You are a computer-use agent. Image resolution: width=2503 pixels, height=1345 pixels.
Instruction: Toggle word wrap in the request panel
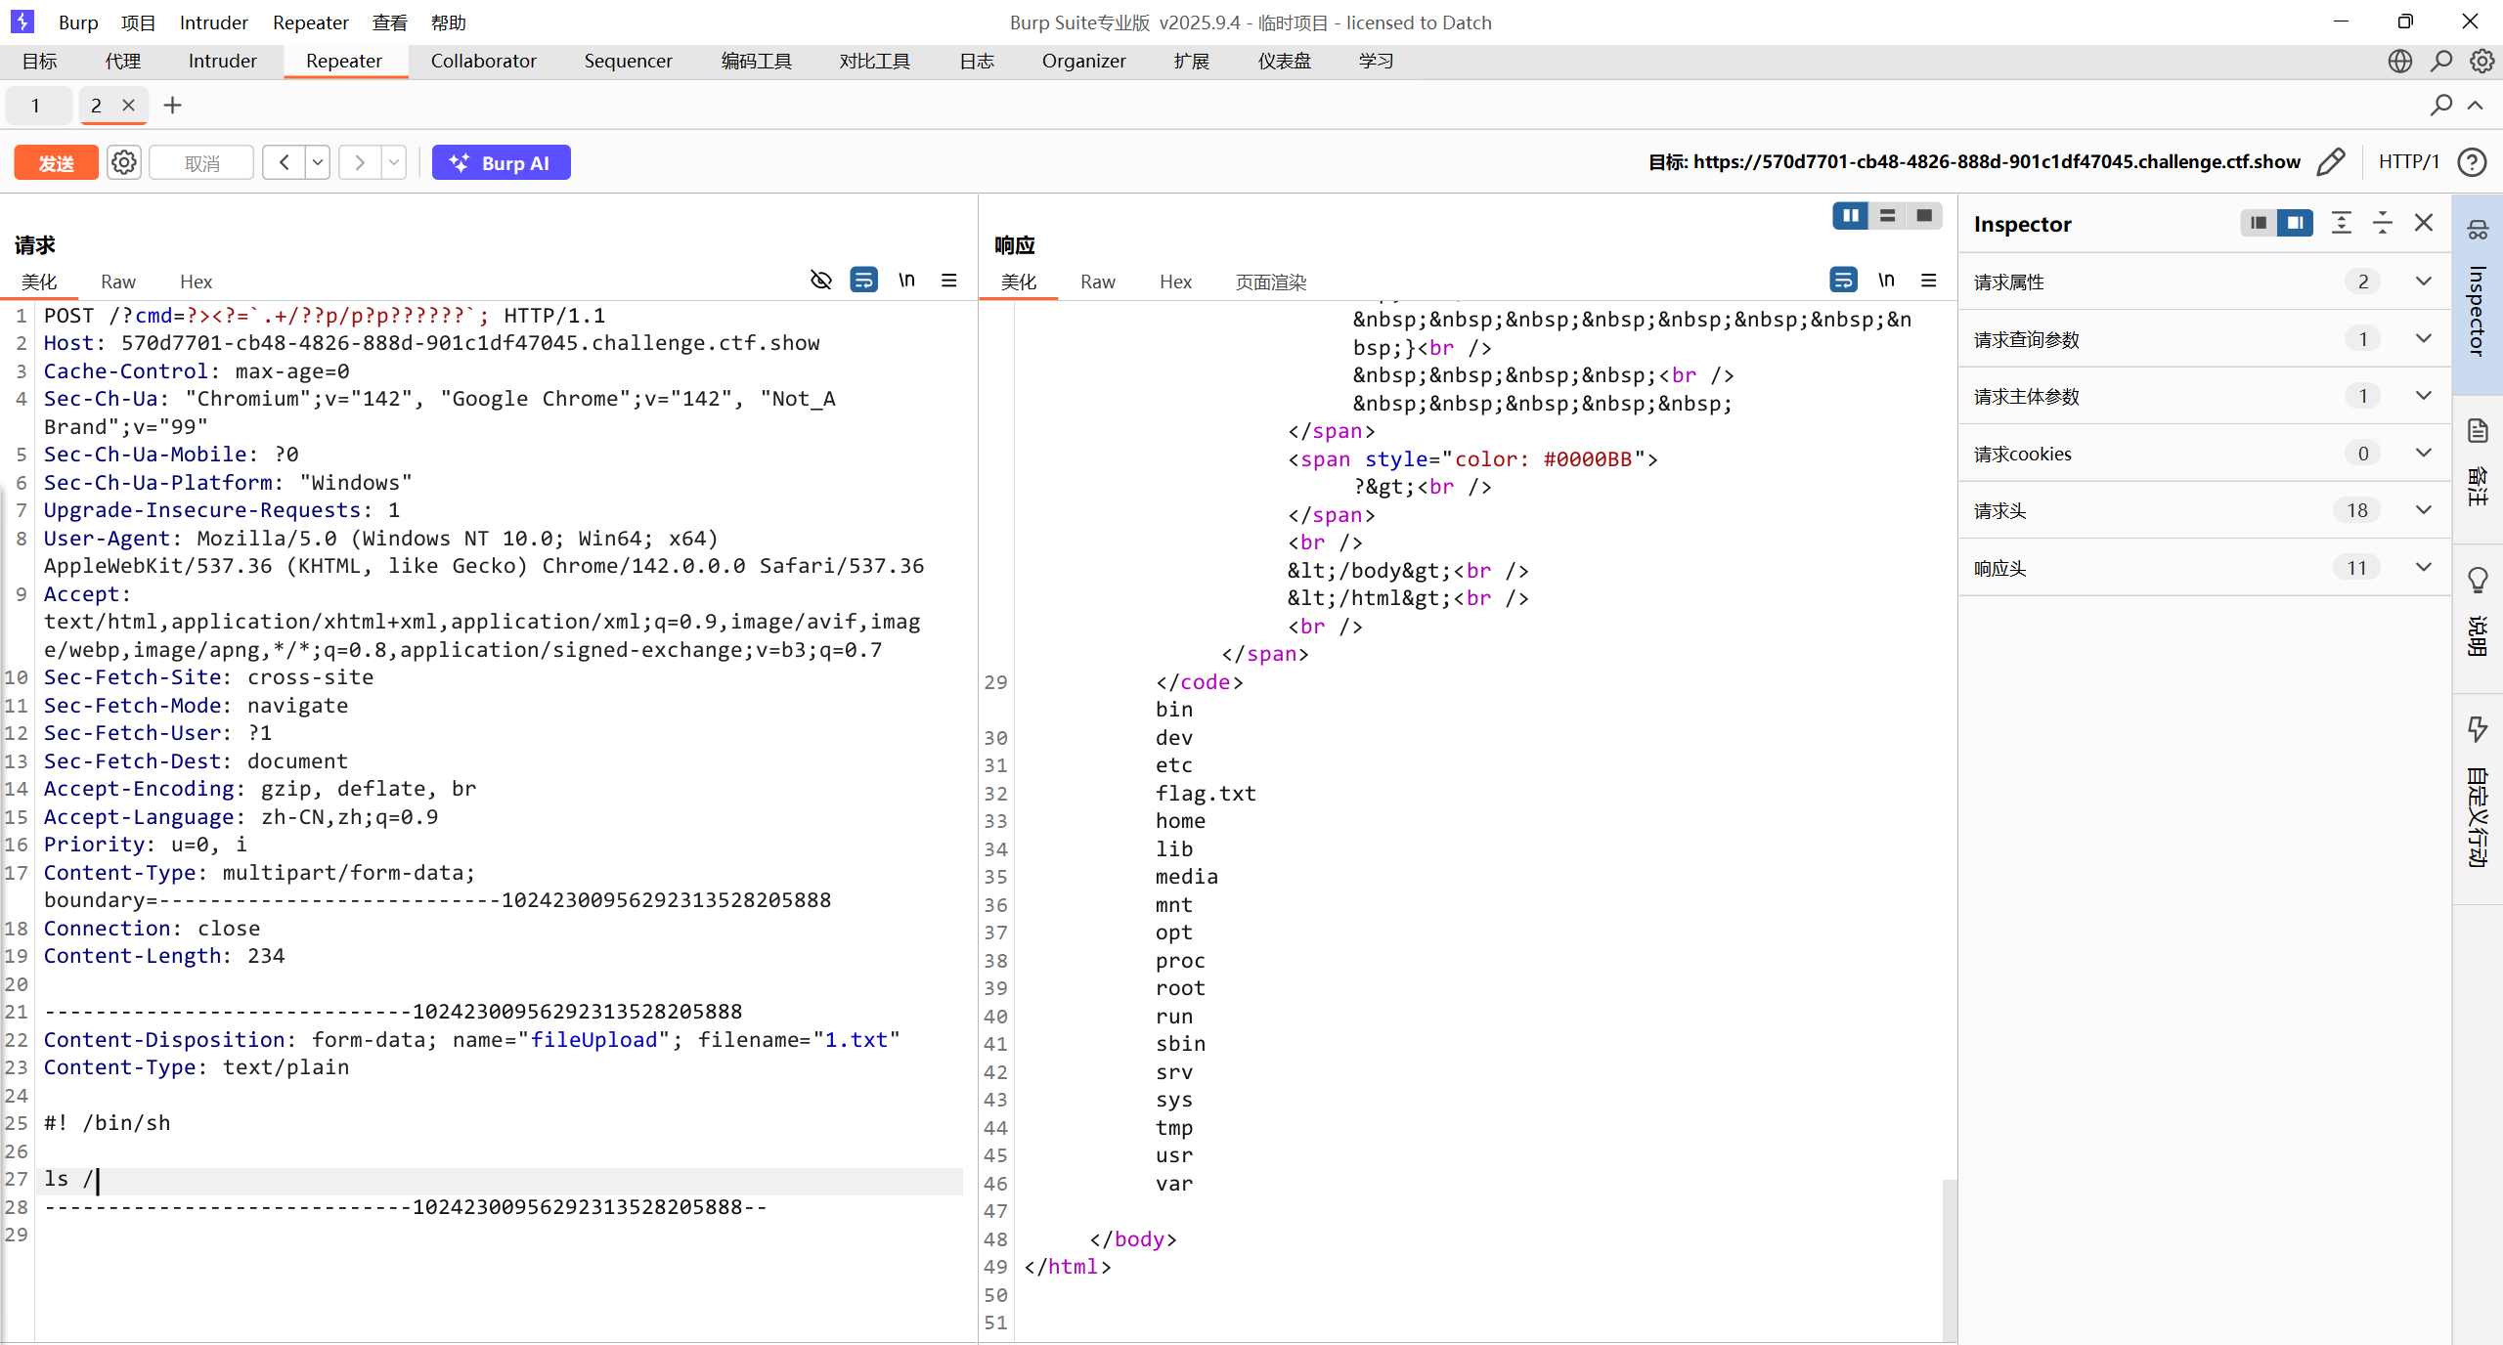[864, 281]
